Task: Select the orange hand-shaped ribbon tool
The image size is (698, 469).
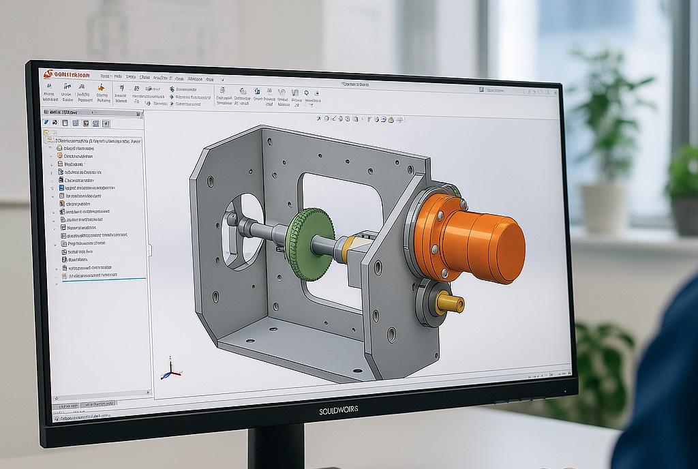Action: click(103, 94)
